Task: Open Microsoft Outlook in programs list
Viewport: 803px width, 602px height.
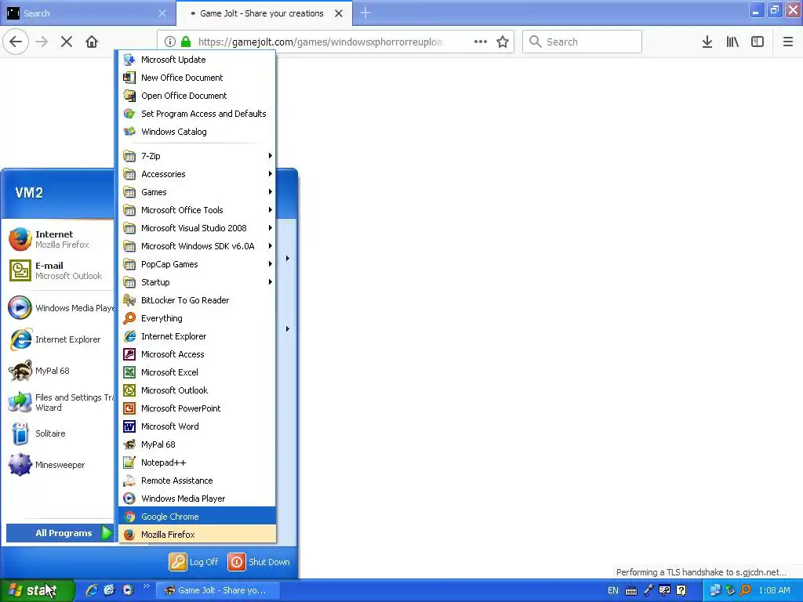Action: pyautogui.click(x=197, y=390)
